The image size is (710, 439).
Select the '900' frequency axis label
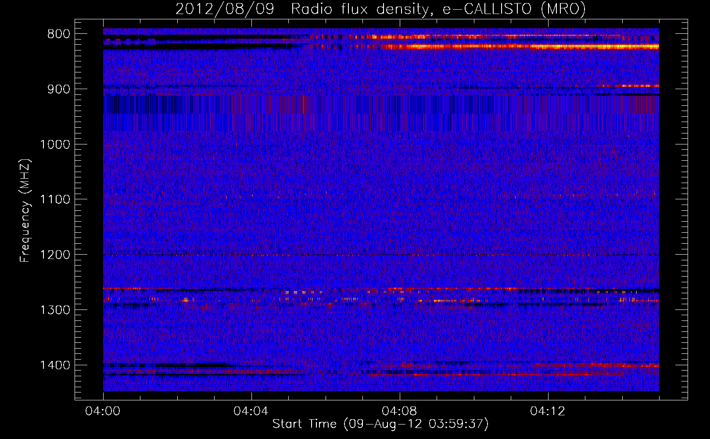coord(58,90)
